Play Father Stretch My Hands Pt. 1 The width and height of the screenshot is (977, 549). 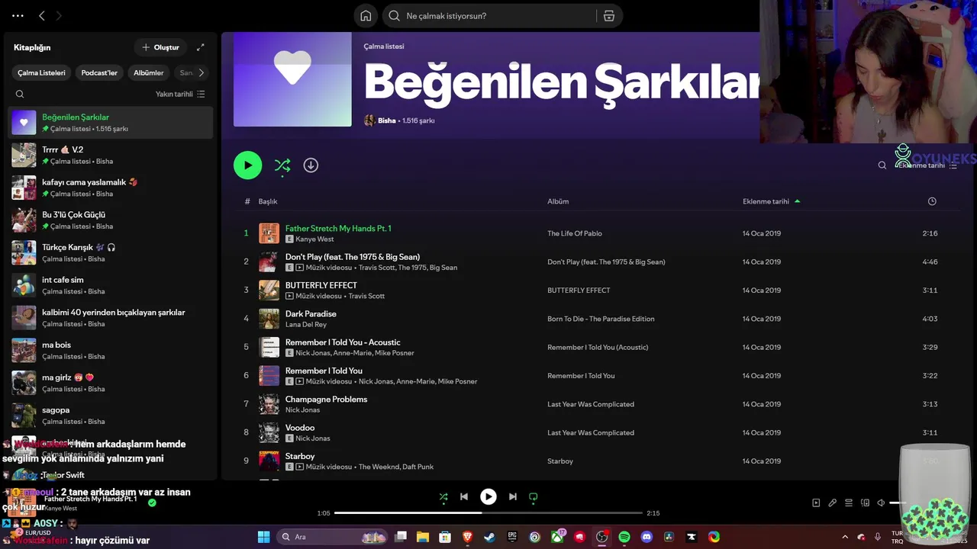tap(338, 229)
